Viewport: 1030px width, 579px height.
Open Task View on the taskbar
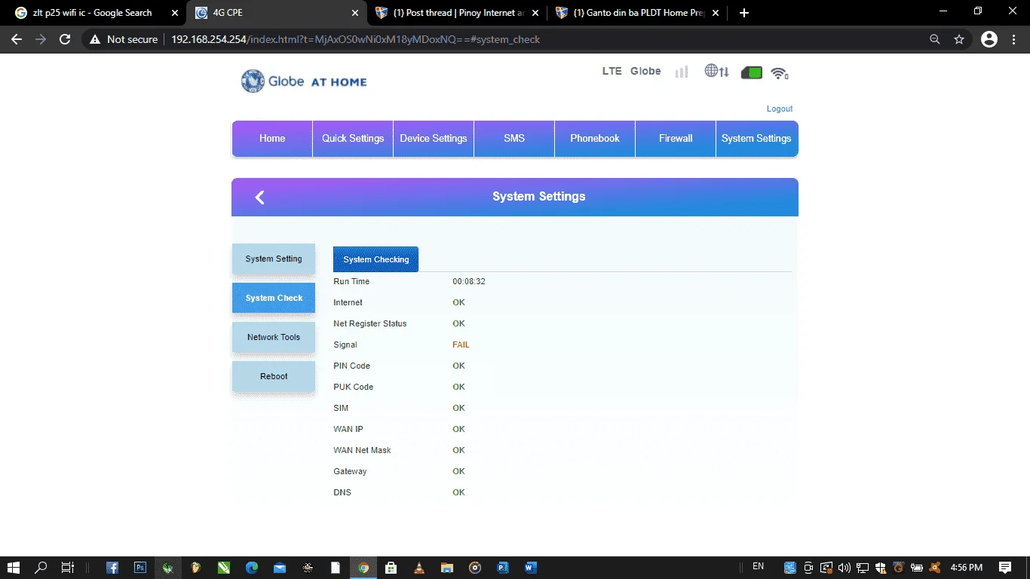(67, 568)
